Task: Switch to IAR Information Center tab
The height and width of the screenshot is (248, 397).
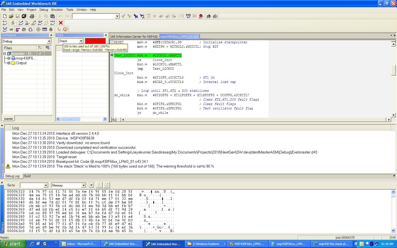Action: pyautogui.click(x=134, y=37)
